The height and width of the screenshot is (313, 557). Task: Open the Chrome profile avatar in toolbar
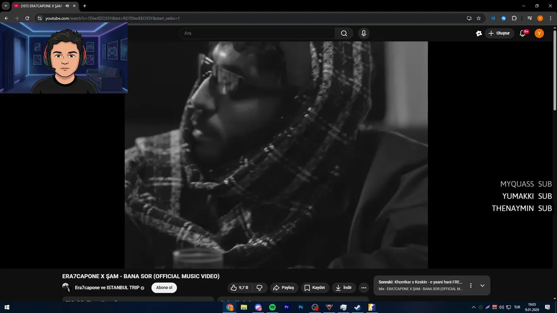click(540, 18)
